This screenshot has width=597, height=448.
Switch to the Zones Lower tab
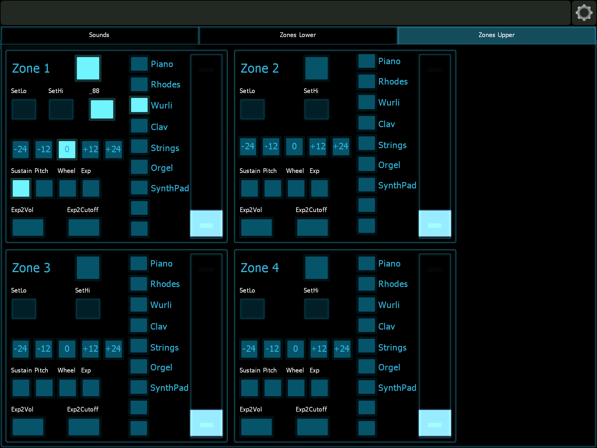[298, 35]
